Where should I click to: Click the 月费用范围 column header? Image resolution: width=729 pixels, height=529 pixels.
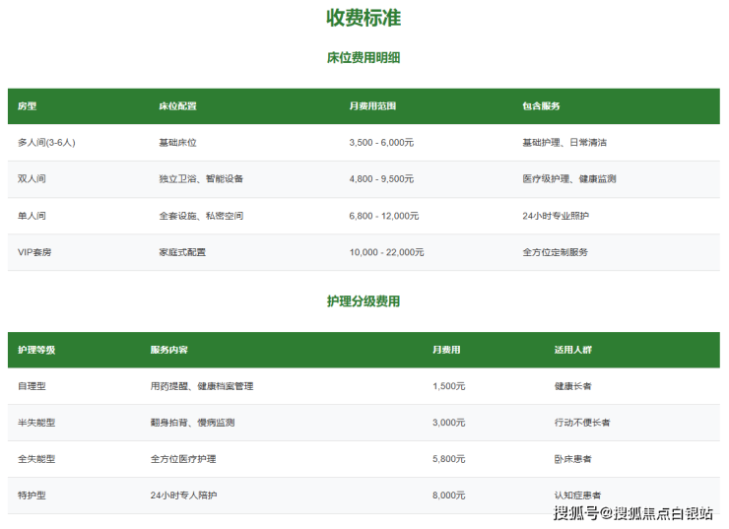pyautogui.click(x=372, y=106)
